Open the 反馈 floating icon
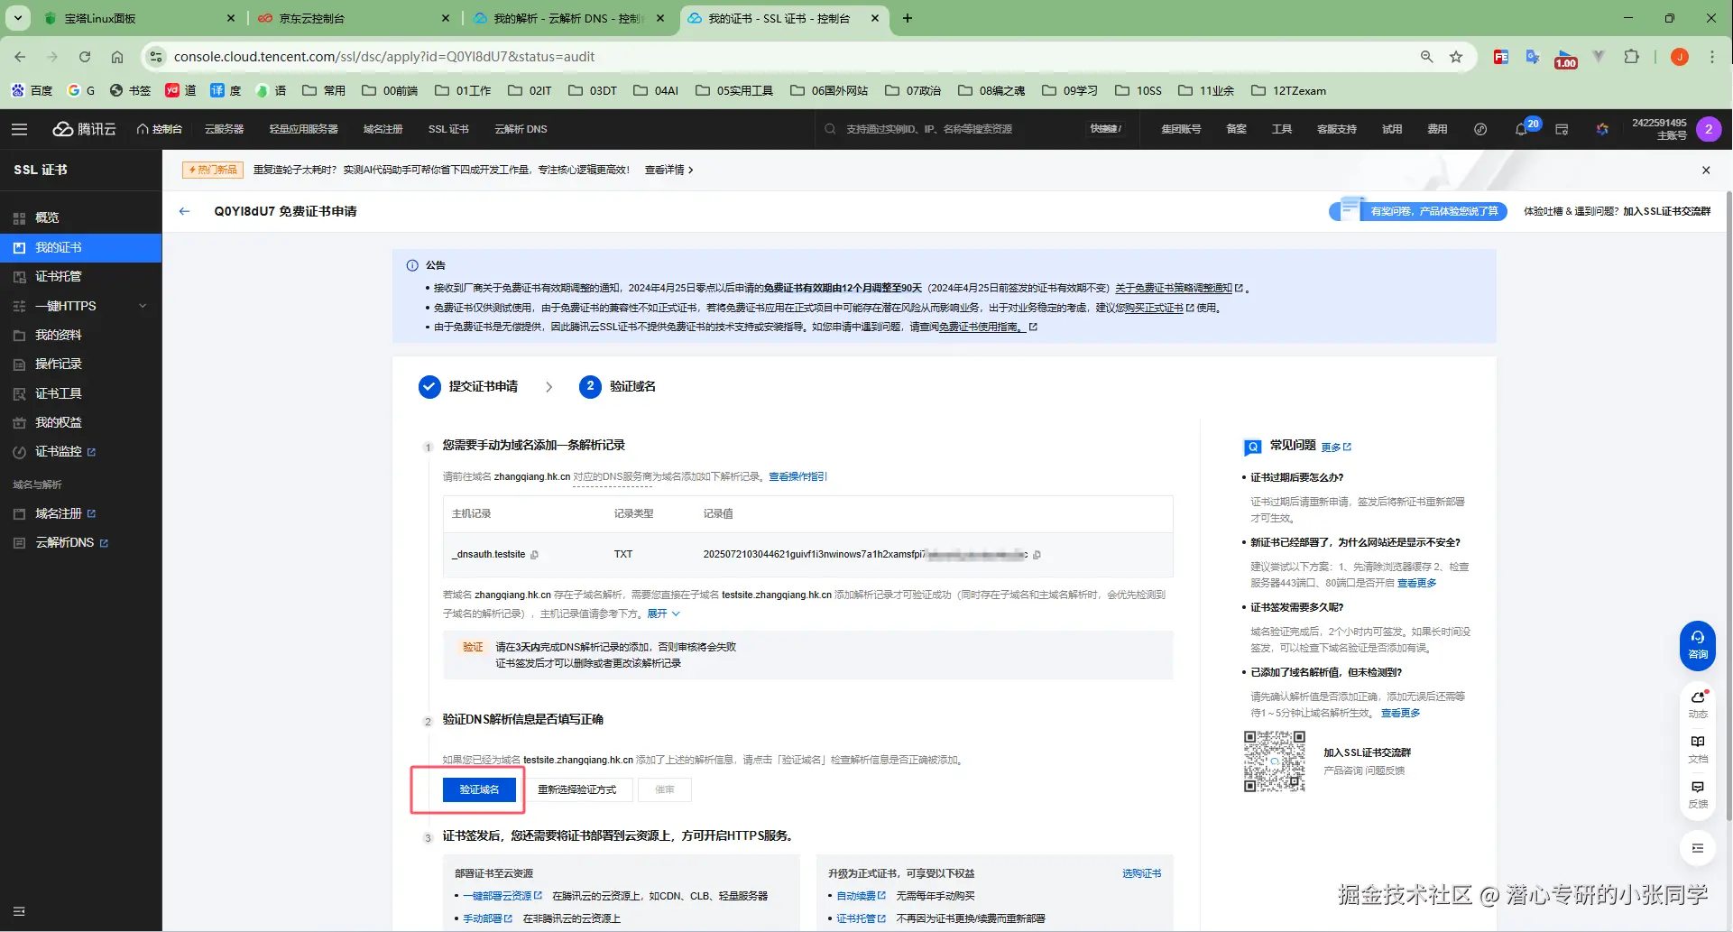This screenshot has height=932, width=1733. pyautogui.click(x=1698, y=795)
